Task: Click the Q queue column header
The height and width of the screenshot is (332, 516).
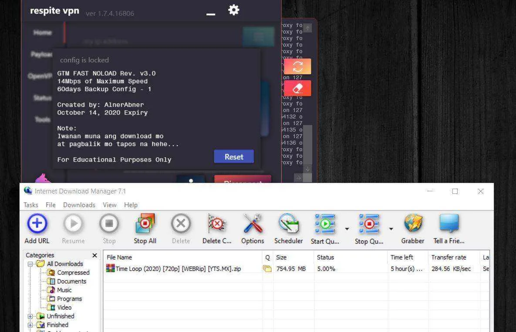Action: click(x=267, y=257)
